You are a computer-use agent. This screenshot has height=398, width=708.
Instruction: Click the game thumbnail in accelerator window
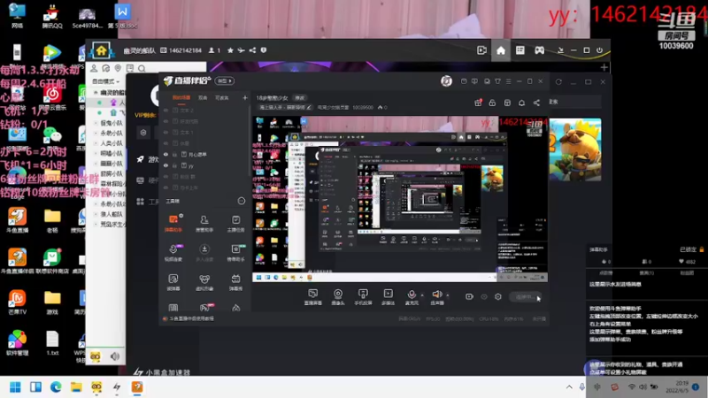574,149
